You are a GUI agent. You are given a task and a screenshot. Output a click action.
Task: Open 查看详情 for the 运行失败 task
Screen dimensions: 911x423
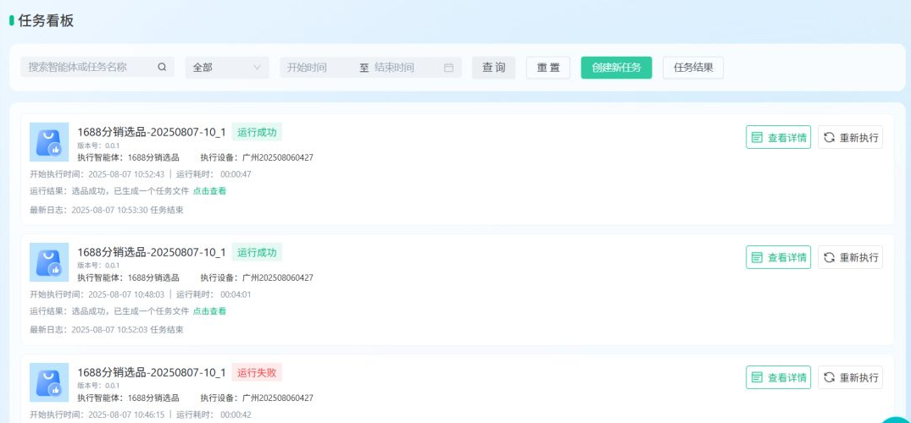[x=779, y=377]
